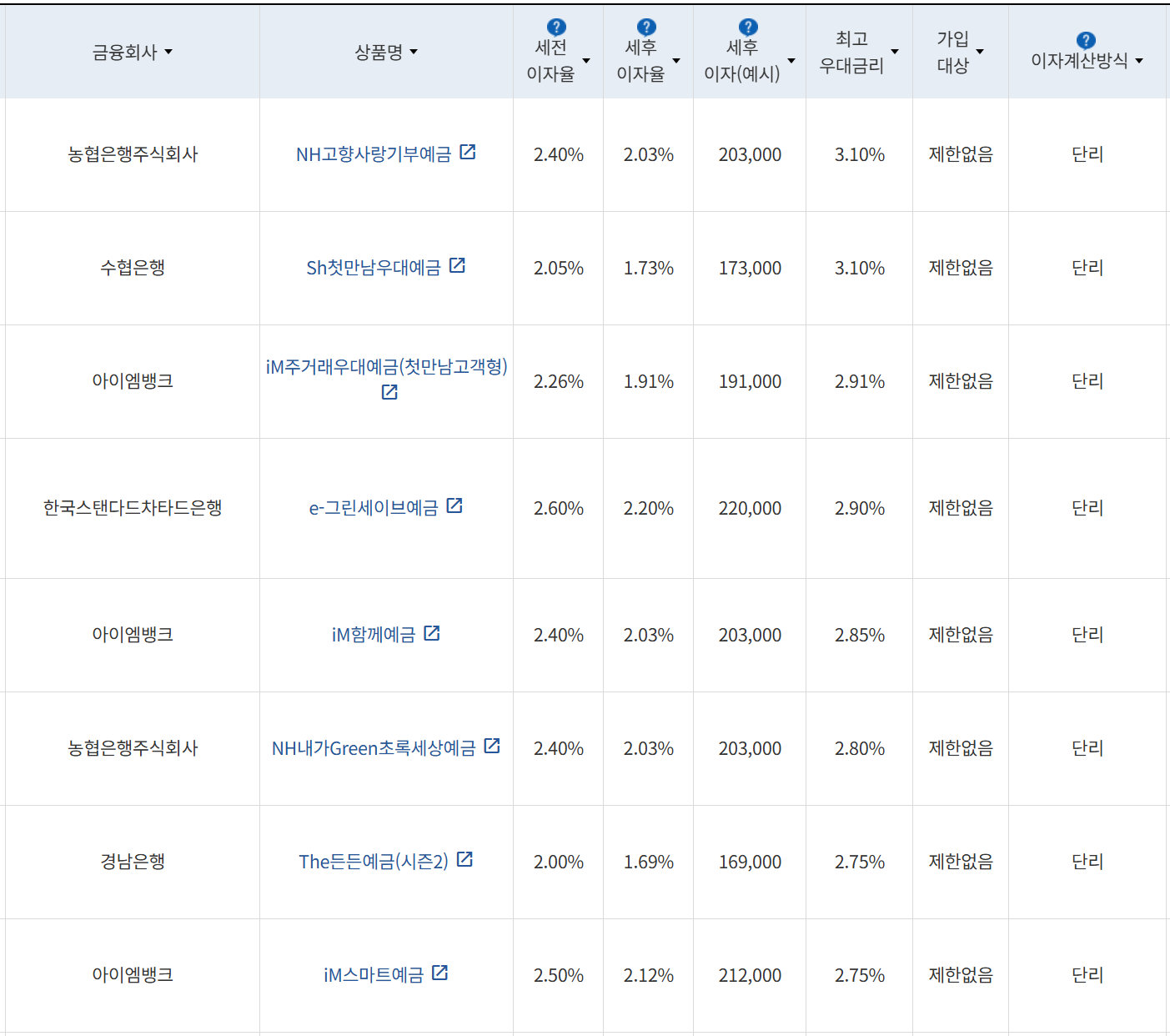Click external link icon beside Sh첫만남우대예금
Viewport: 1170px width, 1036px height.
tap(457, 265)
